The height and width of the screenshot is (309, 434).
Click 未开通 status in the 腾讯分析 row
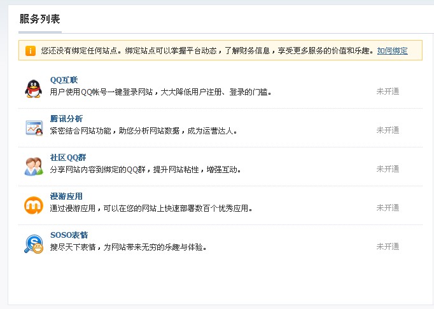tap(388, 130)
